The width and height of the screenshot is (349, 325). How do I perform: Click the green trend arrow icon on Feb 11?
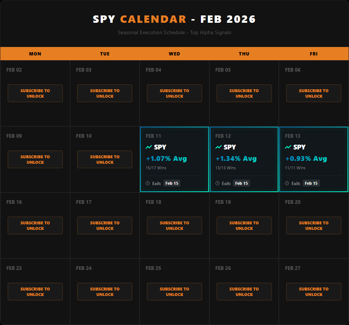pos(148,147)
